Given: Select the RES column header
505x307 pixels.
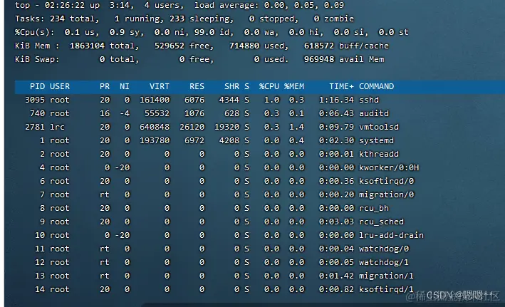Looking at the screenshot, I should click(x=197, y=86).
